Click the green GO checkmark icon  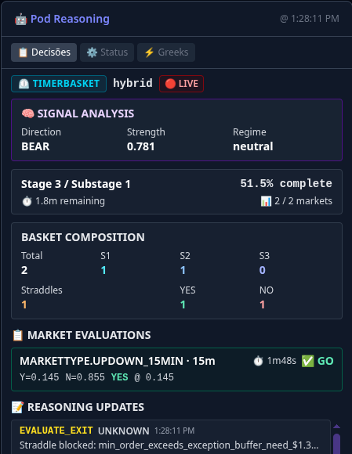[307, 361]
